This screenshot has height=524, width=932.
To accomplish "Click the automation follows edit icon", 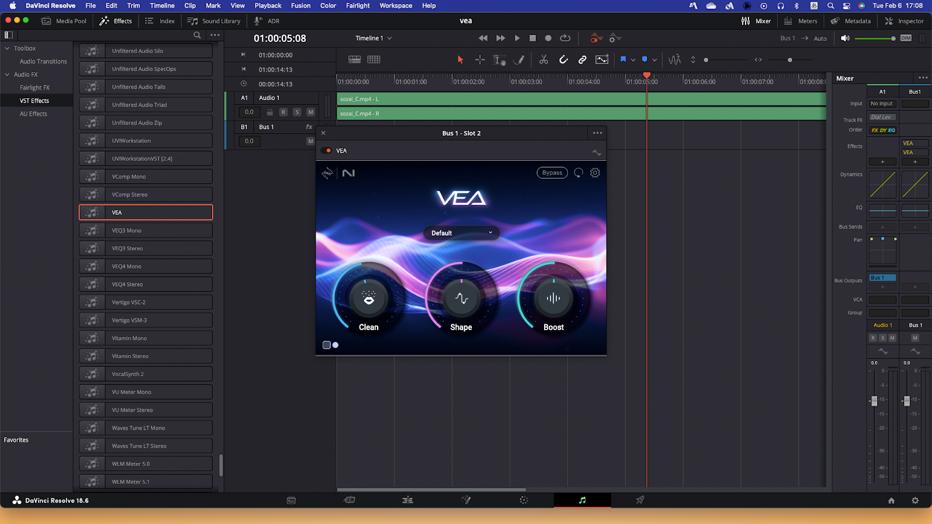I will coord(602,59).
